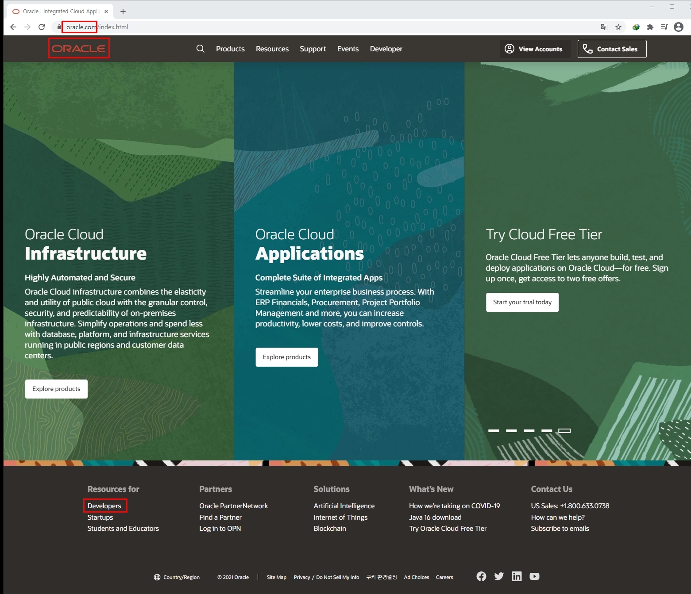Open the extensions puzzle icon
Image resolution: width=691 pixels, height=594 pixels.
[x=650, y=27]
